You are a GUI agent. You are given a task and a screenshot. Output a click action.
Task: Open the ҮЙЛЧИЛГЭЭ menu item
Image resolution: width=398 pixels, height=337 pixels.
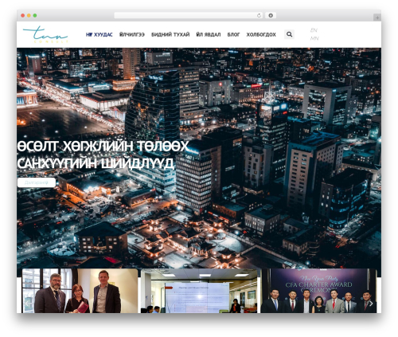pos(132,34)
